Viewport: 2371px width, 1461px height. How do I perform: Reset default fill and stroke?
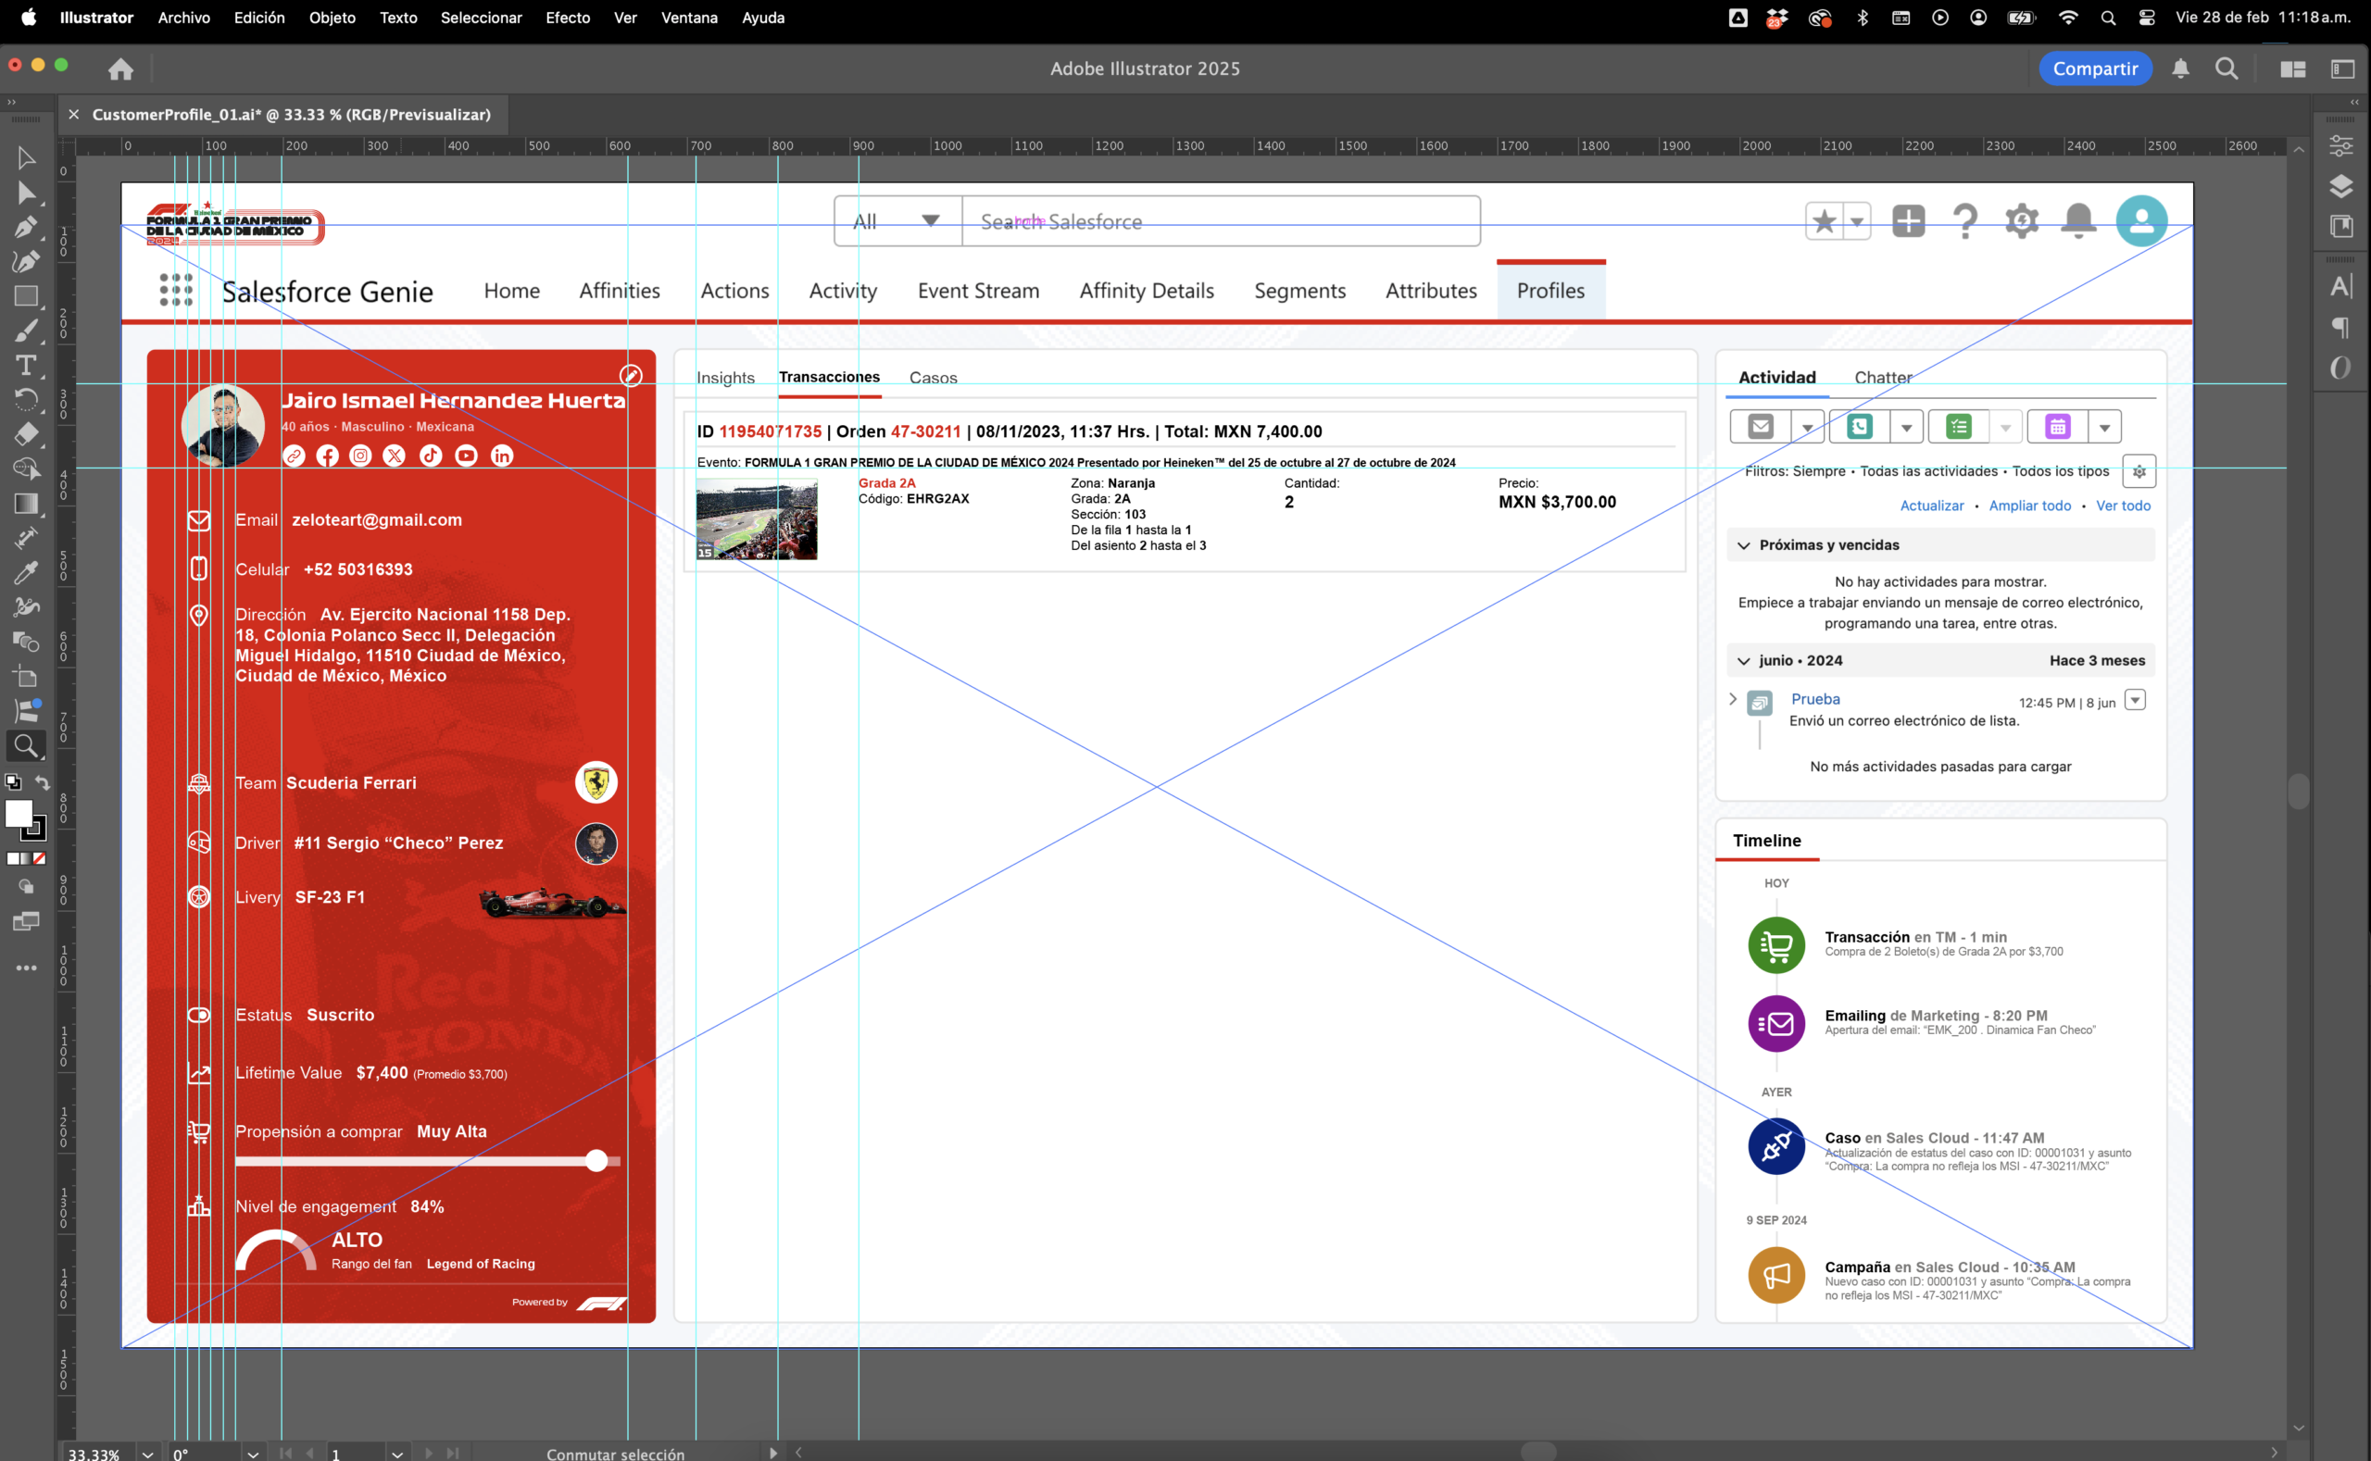point(13,781)
